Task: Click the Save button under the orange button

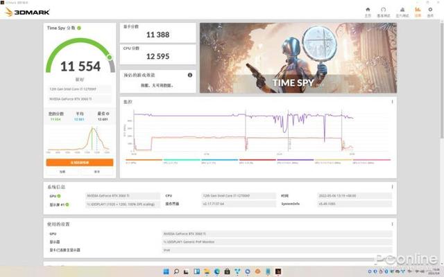Action: [x=97, y=172]
